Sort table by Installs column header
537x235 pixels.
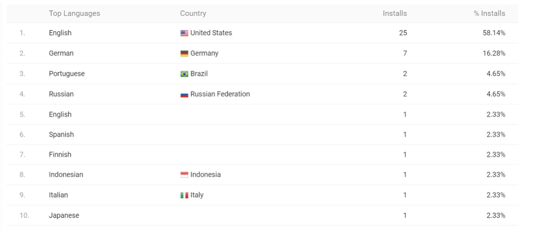pos(395,13)
